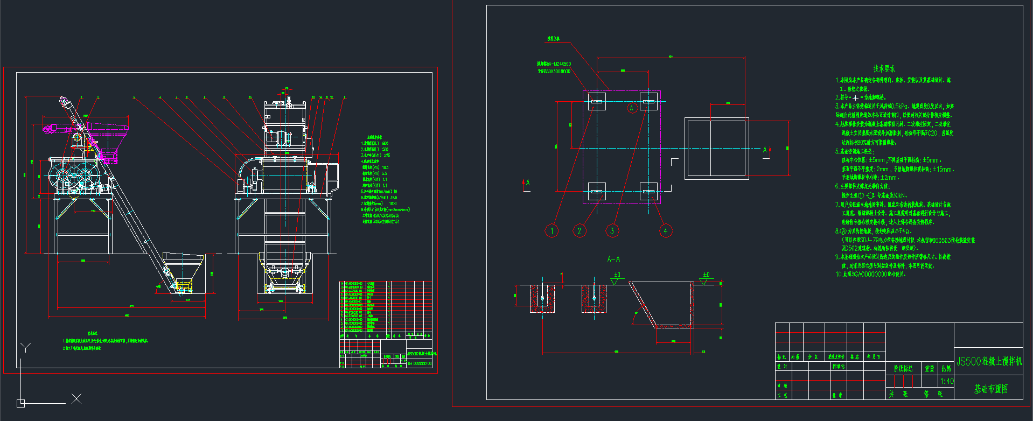Select the 1:40 scale value
Image resolution: width=1033 pixels, height=421 pixels.
tap(946, 381)
